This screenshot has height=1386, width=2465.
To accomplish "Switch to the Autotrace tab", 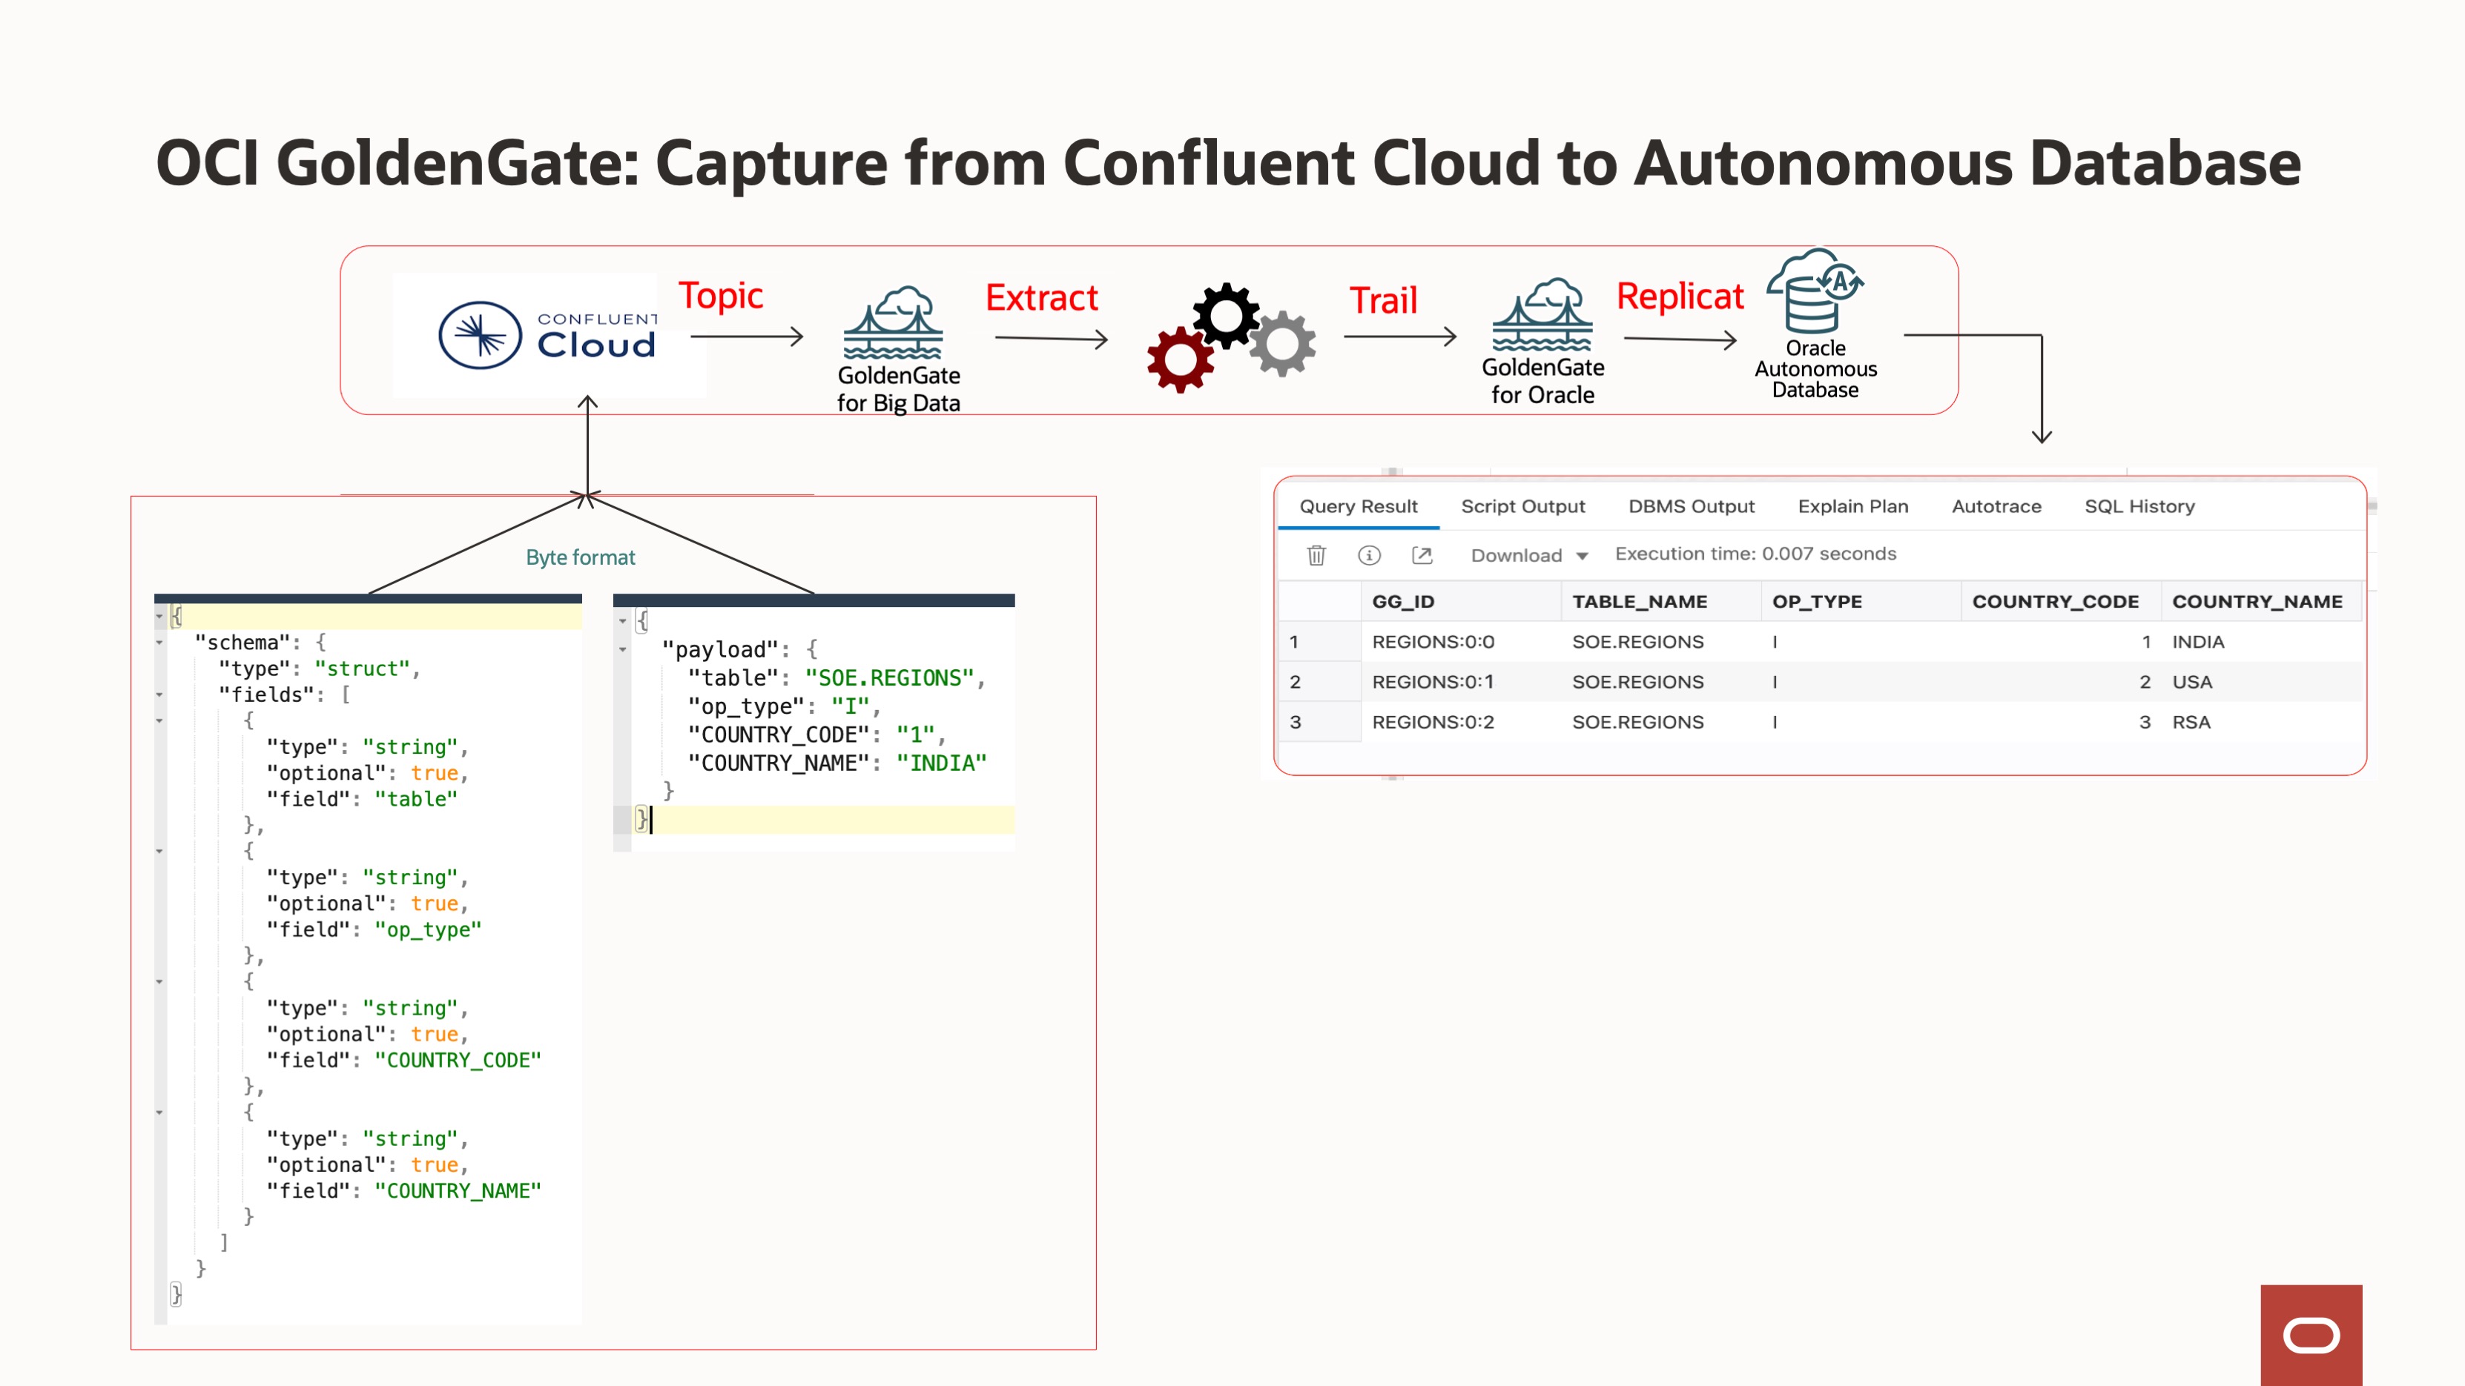I will click(1996, 506).
